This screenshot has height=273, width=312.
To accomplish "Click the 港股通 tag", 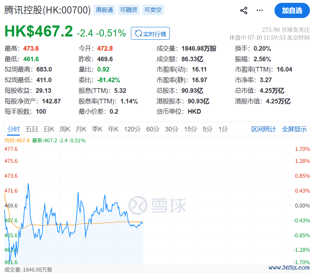I will coord(104,10).
